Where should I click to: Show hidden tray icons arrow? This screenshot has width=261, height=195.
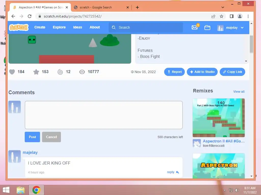click(225, 190)
